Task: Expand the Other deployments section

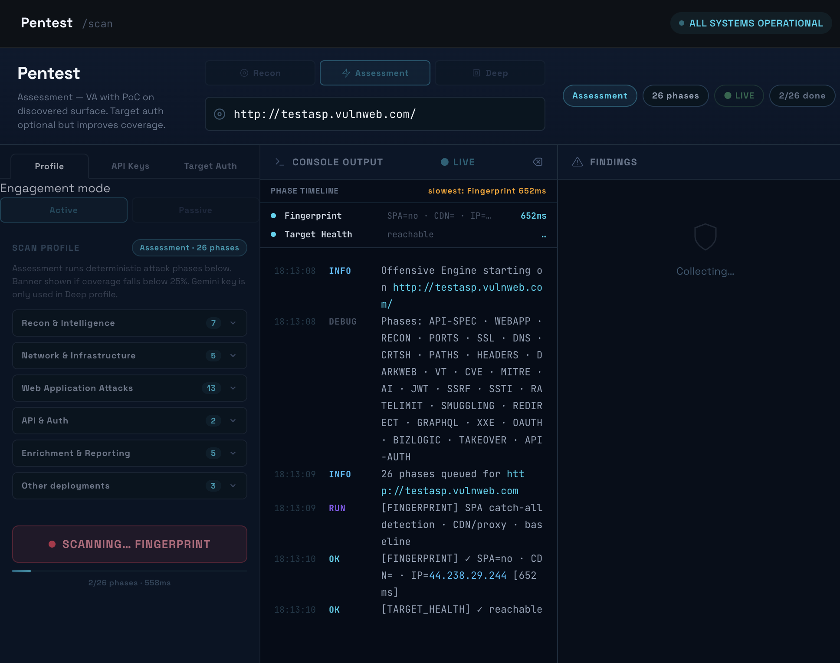Action: point(130,486)
